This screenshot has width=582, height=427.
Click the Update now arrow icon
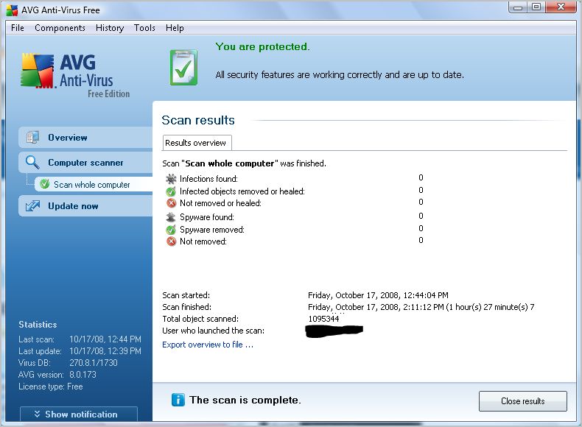click(32, 206)
